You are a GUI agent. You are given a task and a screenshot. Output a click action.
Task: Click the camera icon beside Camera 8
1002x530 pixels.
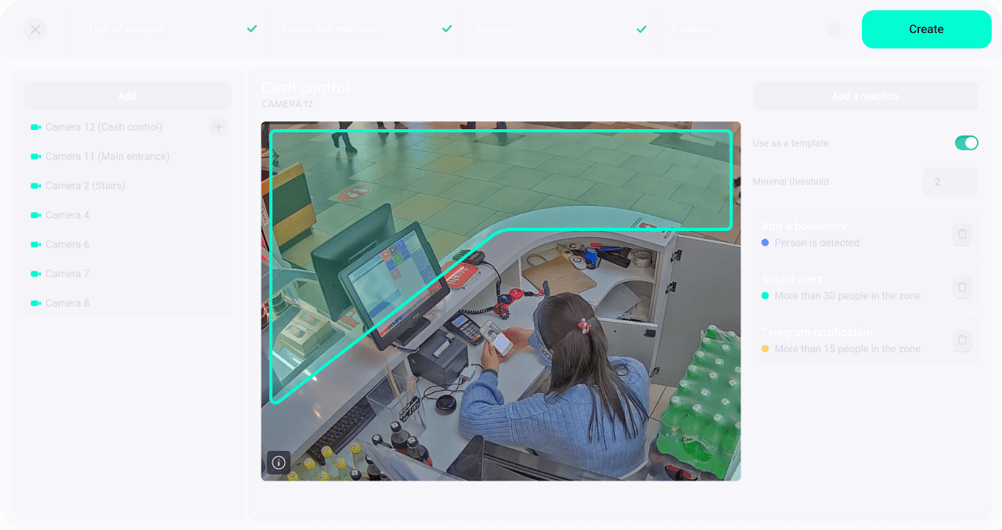(35, 303)
